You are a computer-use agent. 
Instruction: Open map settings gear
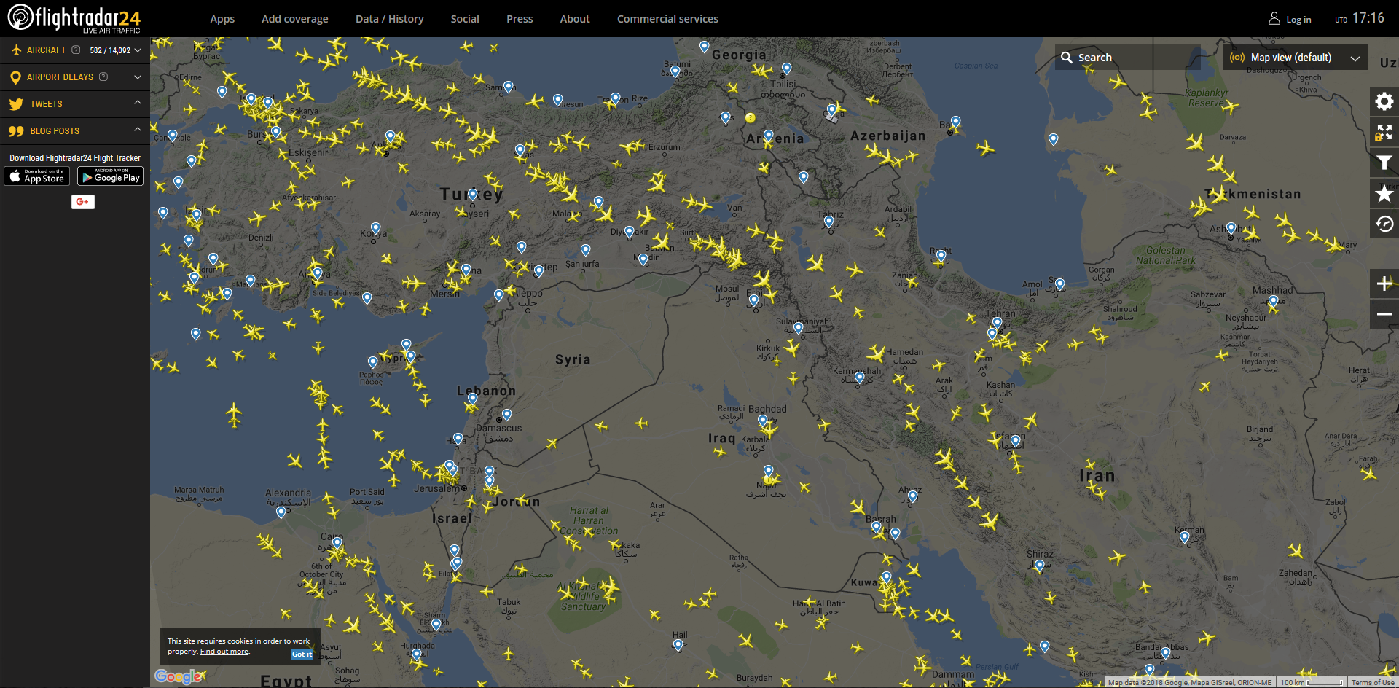[1384, 101]
